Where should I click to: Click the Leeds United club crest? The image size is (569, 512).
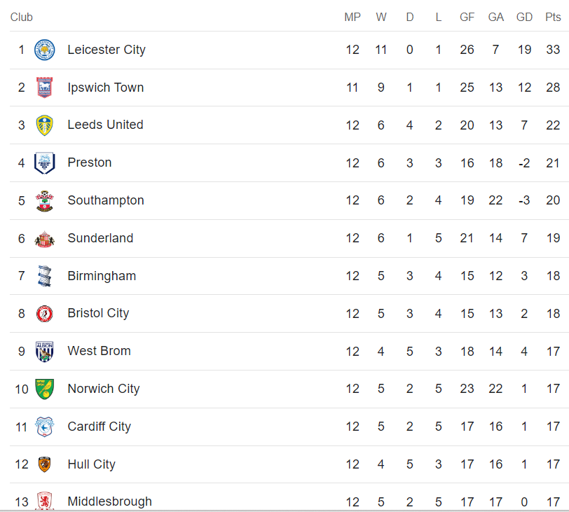[44, 125]
